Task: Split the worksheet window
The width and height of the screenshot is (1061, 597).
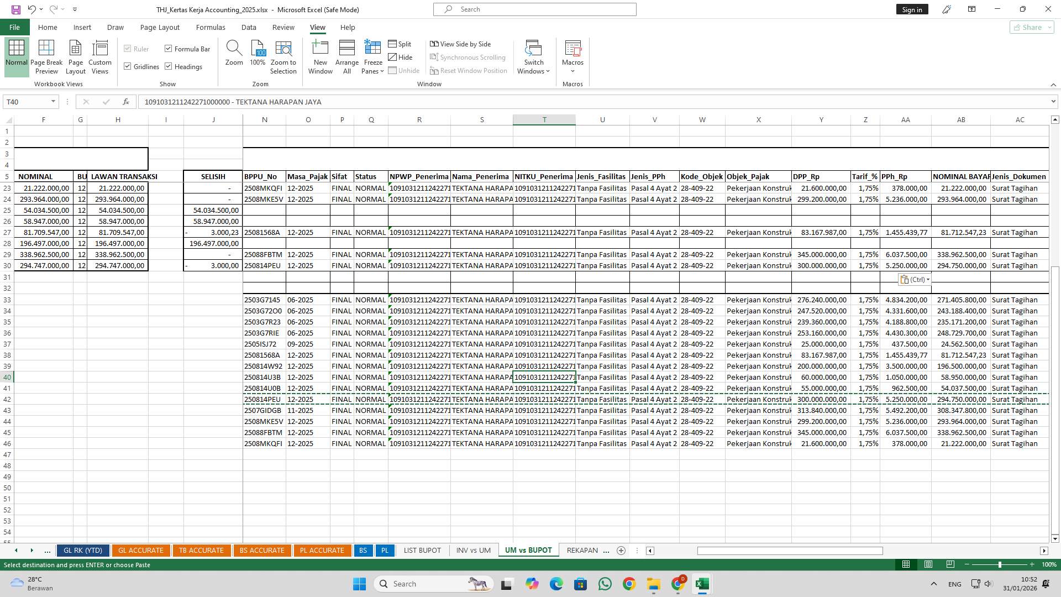Action: [400, 44]
